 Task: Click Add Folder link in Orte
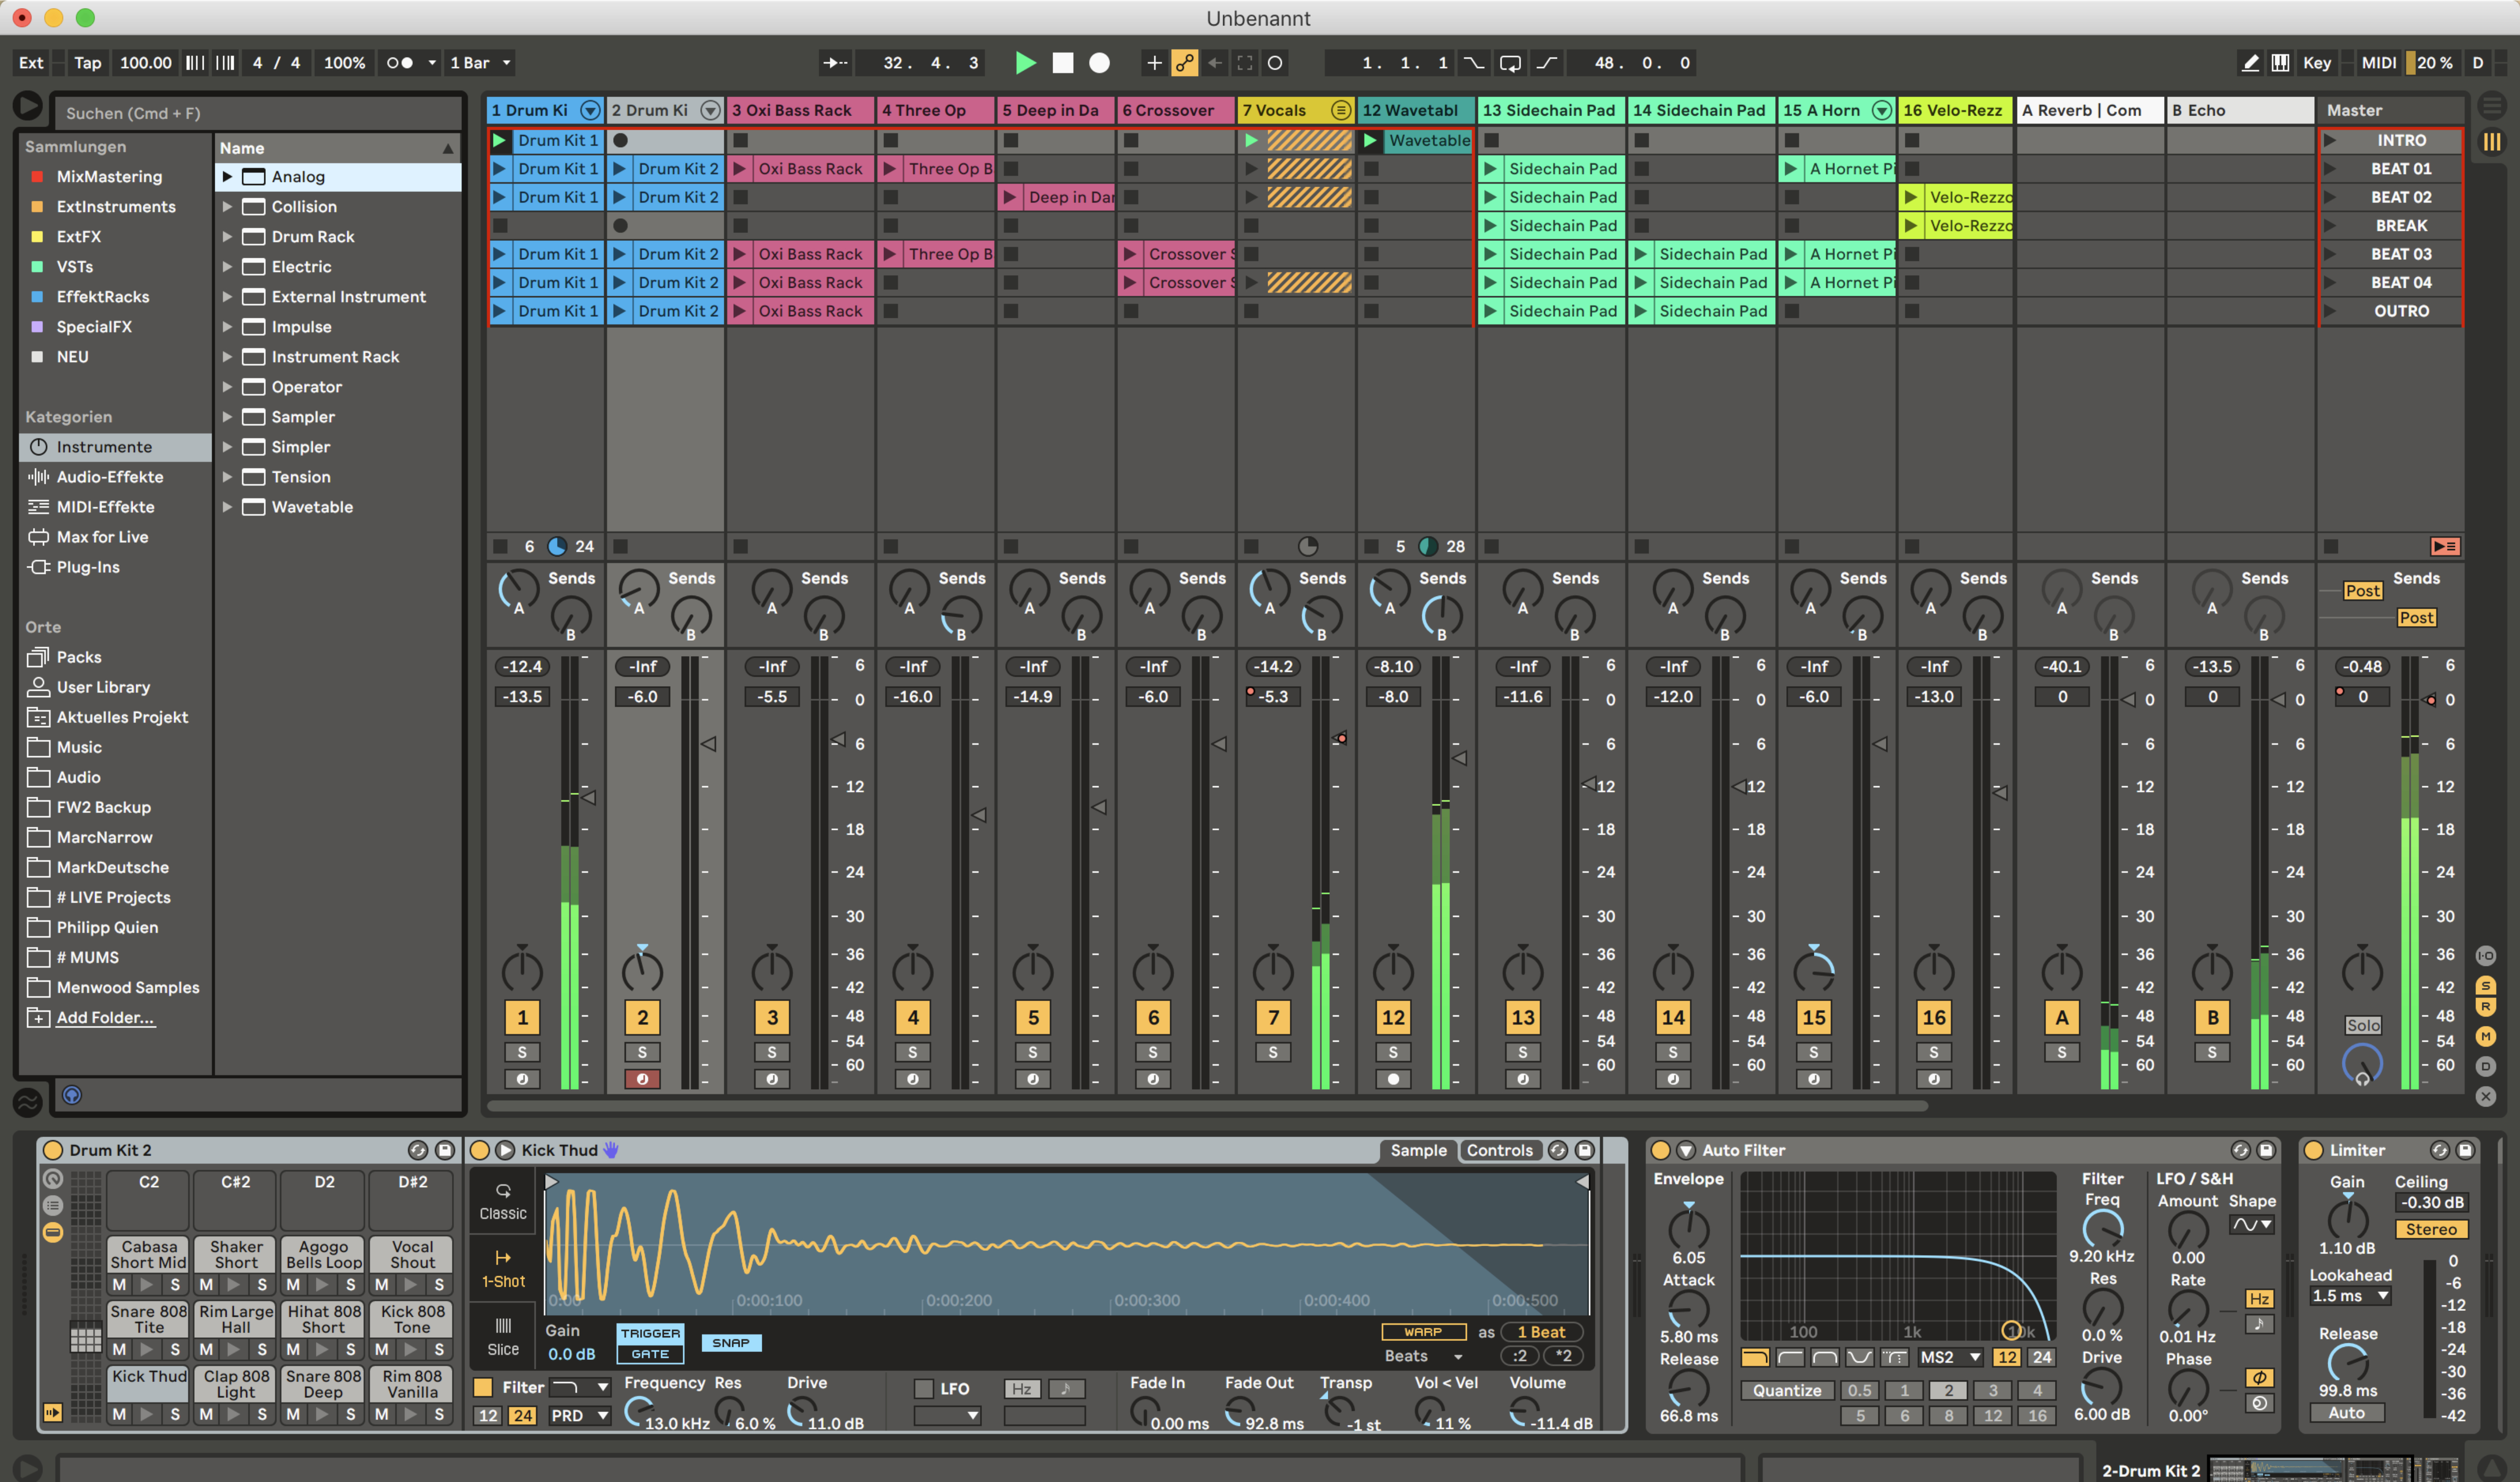point(105,1017)
